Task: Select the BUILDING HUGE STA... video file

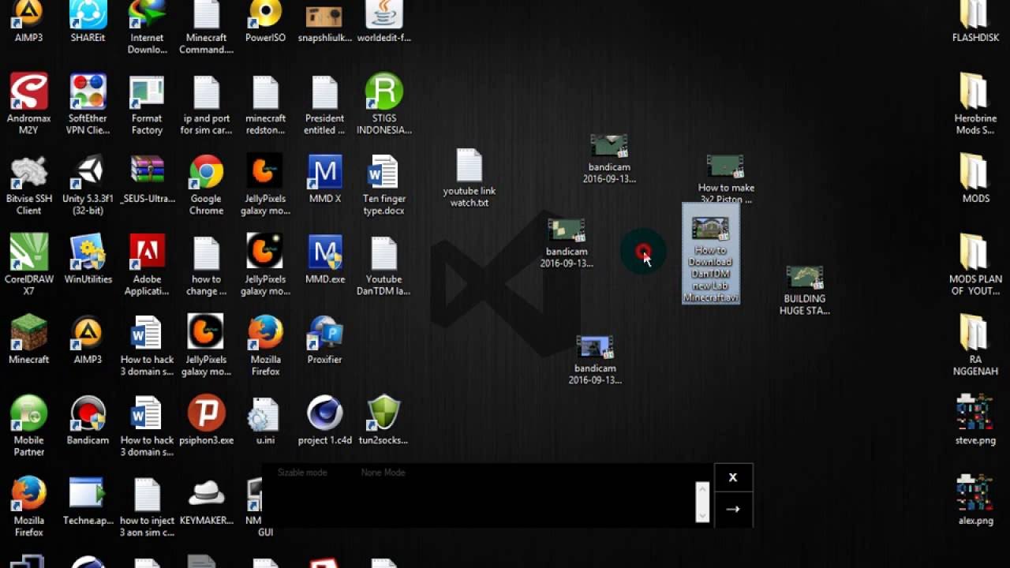Action: 805,290
